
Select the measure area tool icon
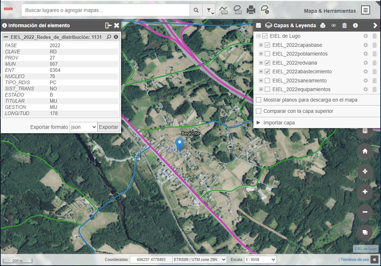(237, 10)
